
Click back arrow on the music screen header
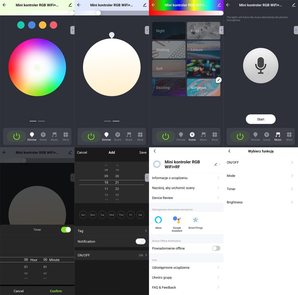point(228,5)
